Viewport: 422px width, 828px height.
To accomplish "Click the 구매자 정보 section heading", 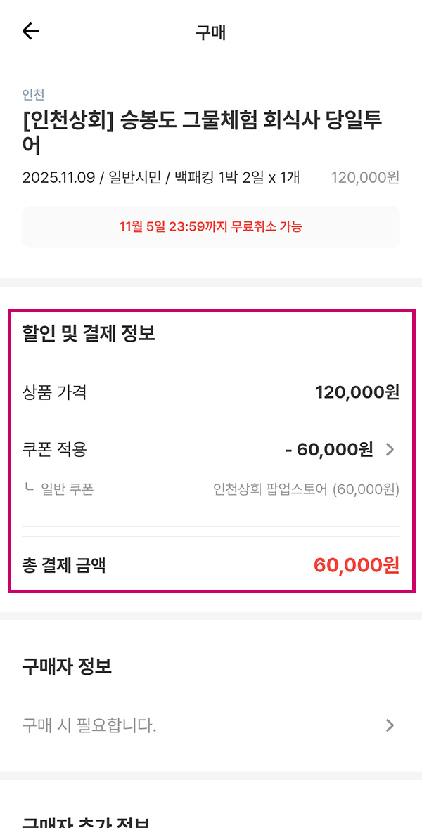I will pos(67,666).
